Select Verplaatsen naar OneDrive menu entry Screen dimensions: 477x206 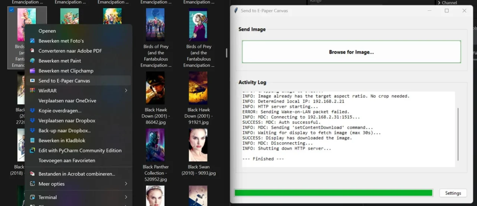click(67, 101)
